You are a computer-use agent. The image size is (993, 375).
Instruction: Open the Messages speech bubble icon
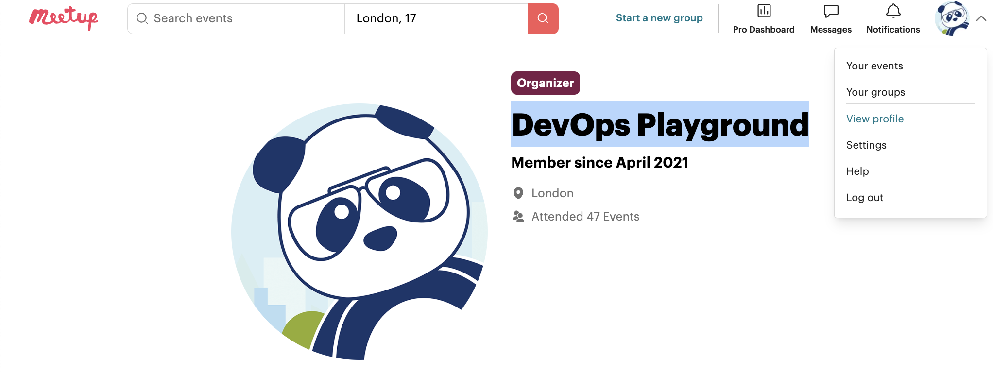click(831, 11)
